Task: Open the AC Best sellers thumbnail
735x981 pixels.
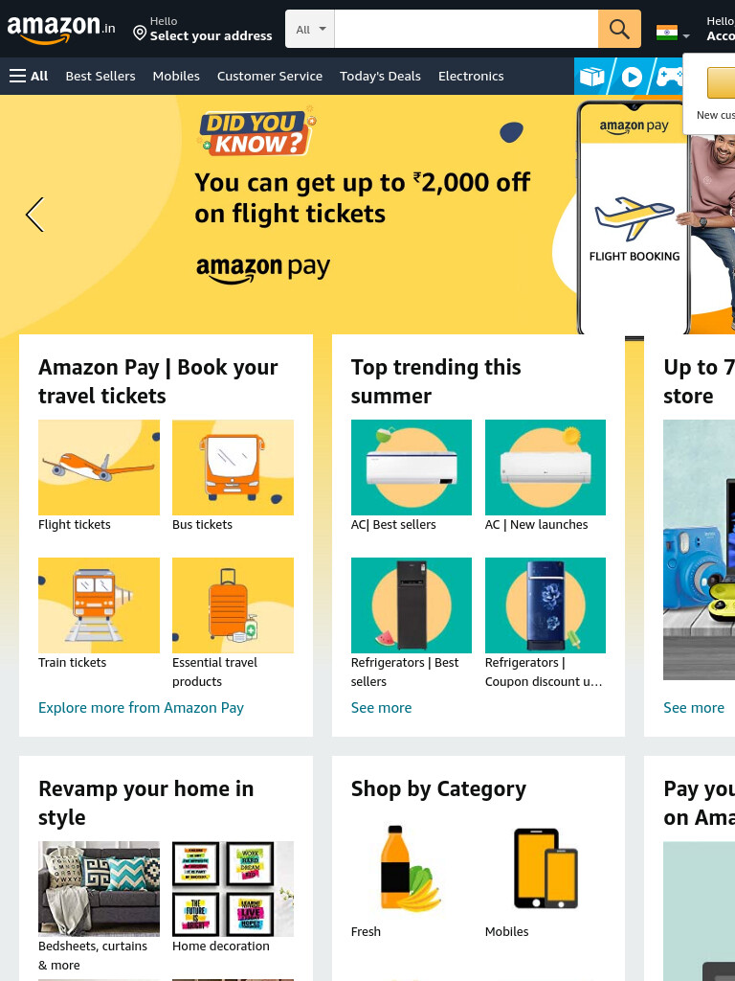Action: tap(412, 468)
